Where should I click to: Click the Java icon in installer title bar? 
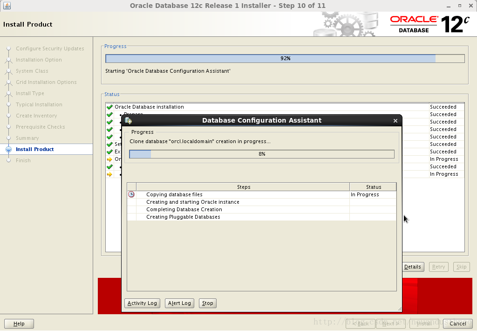point(7,6)
